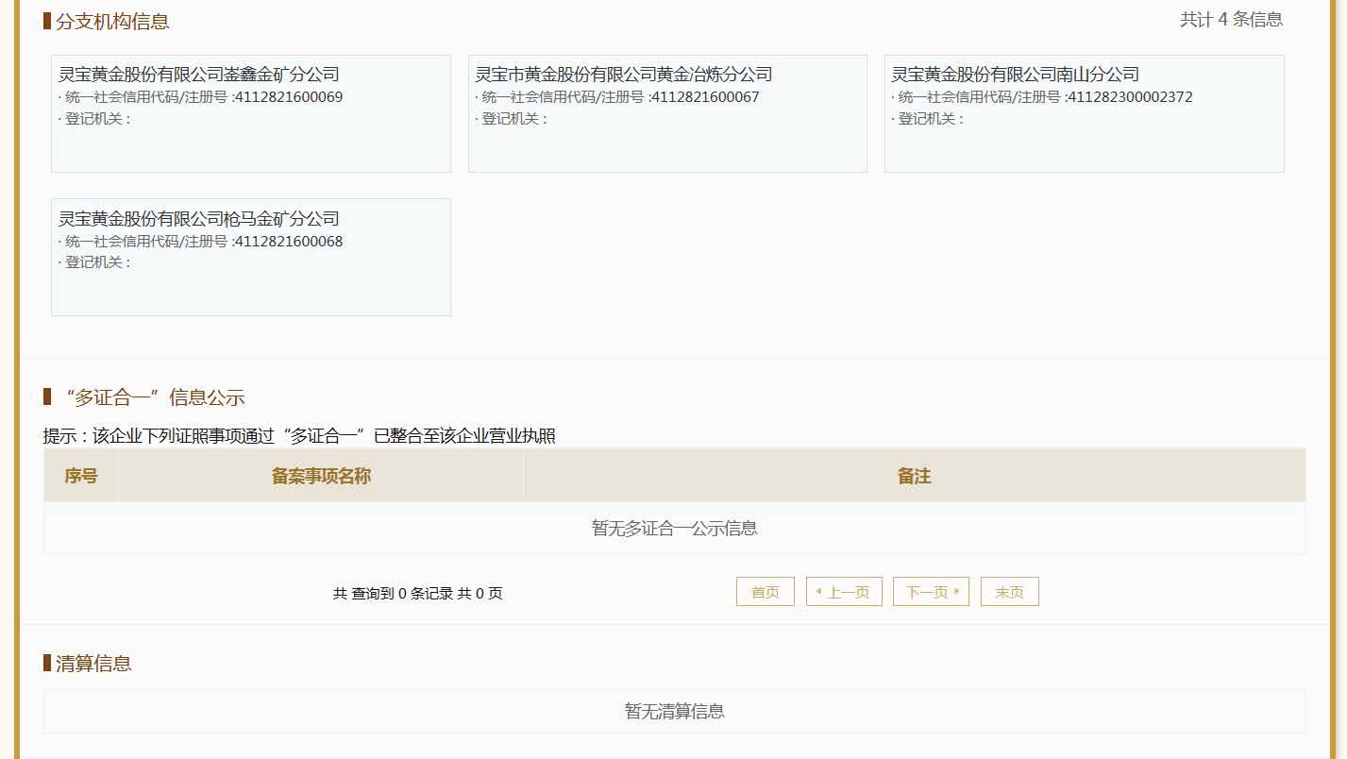Jump to last page via 末页
The width and height of the screenshot is (1347, 759).
[1009, 592]
